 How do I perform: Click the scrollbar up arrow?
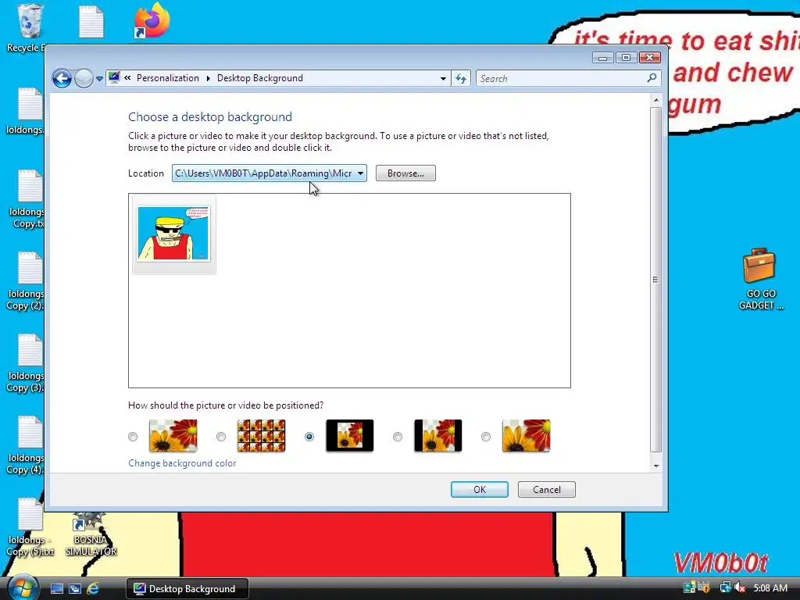click(x=656, y=100)
